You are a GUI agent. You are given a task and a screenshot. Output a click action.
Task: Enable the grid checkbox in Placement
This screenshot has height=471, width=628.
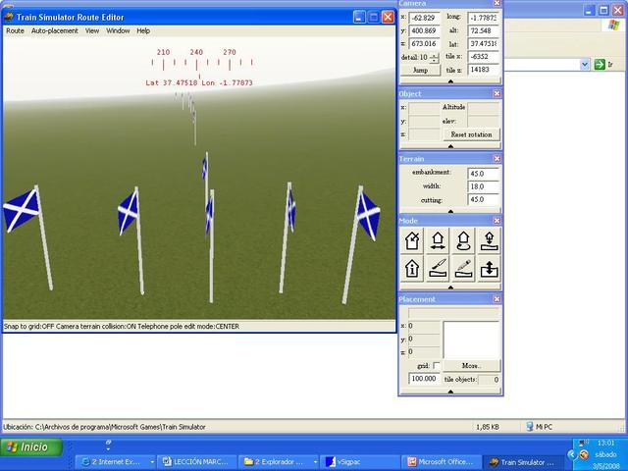[x=437, y=365]
